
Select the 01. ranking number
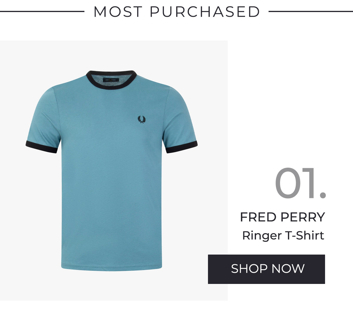coord(300,184)
